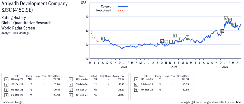Click closing price 32.55
The image size is (244, 104).
click(x=186, y=90)
